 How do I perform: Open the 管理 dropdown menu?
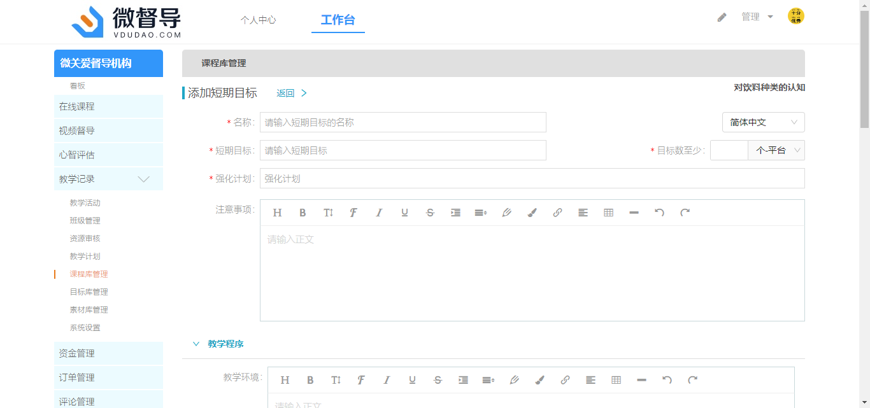pos(757,17)
